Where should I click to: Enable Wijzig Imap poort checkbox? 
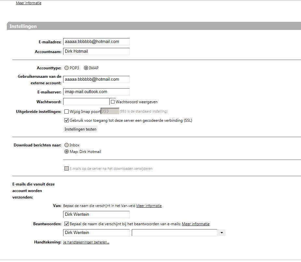(66, 112)
